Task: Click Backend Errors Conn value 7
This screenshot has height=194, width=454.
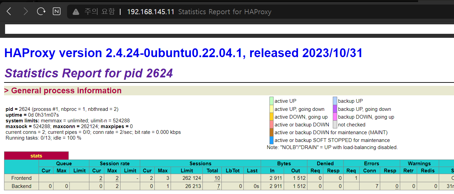Action: 376,186
